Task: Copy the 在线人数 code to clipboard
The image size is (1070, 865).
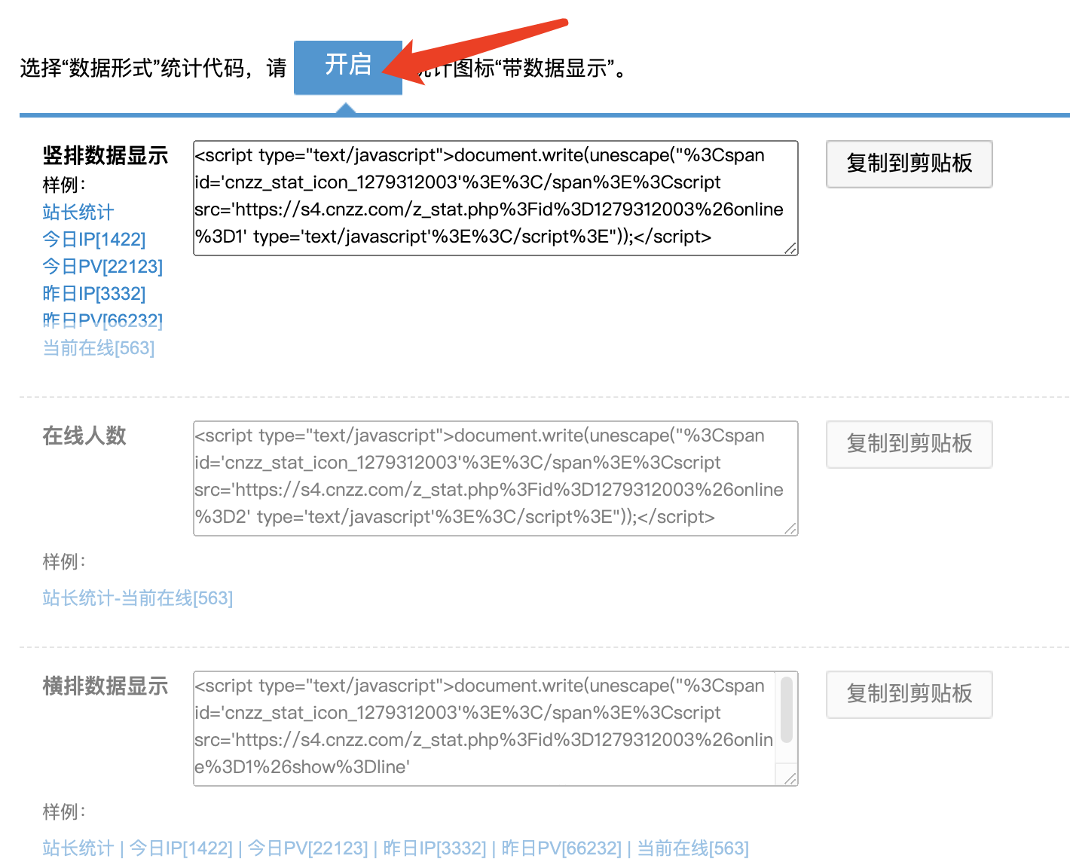Action: coord(909,444)
